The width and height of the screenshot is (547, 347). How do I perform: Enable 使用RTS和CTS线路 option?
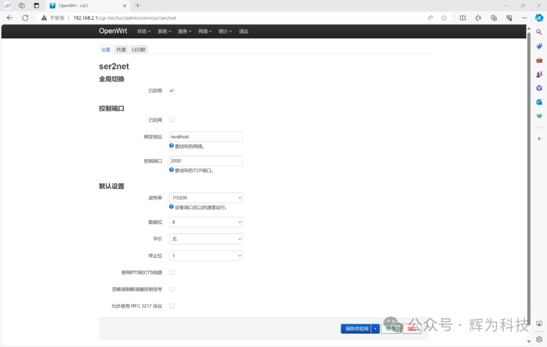click(171, 272)
